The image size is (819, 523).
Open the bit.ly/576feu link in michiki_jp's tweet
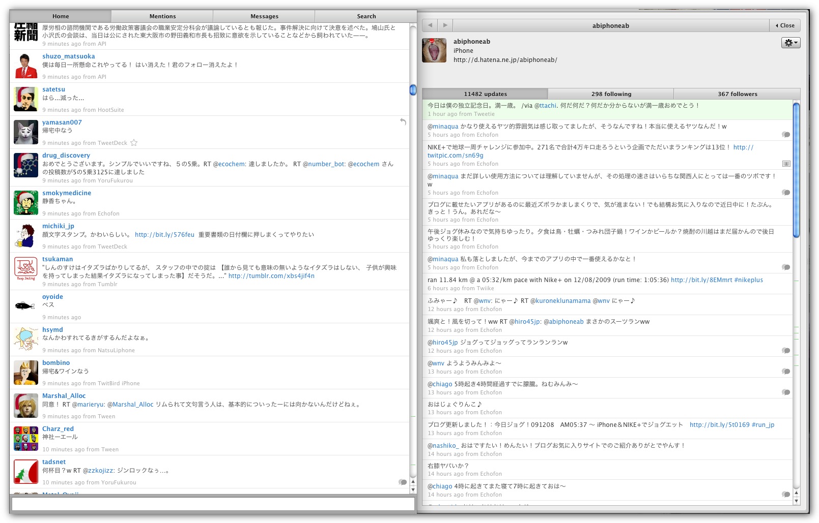pyautogui.click(x=164, y=235)
